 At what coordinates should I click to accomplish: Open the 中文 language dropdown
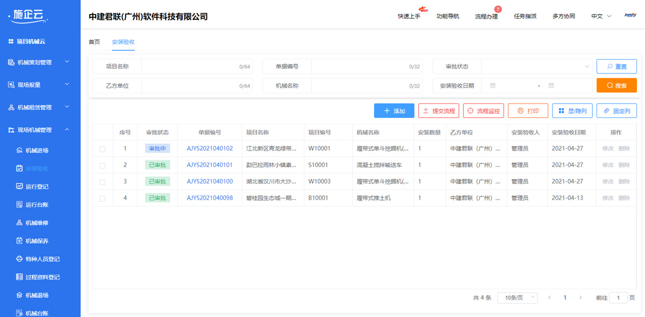(601, 16)
